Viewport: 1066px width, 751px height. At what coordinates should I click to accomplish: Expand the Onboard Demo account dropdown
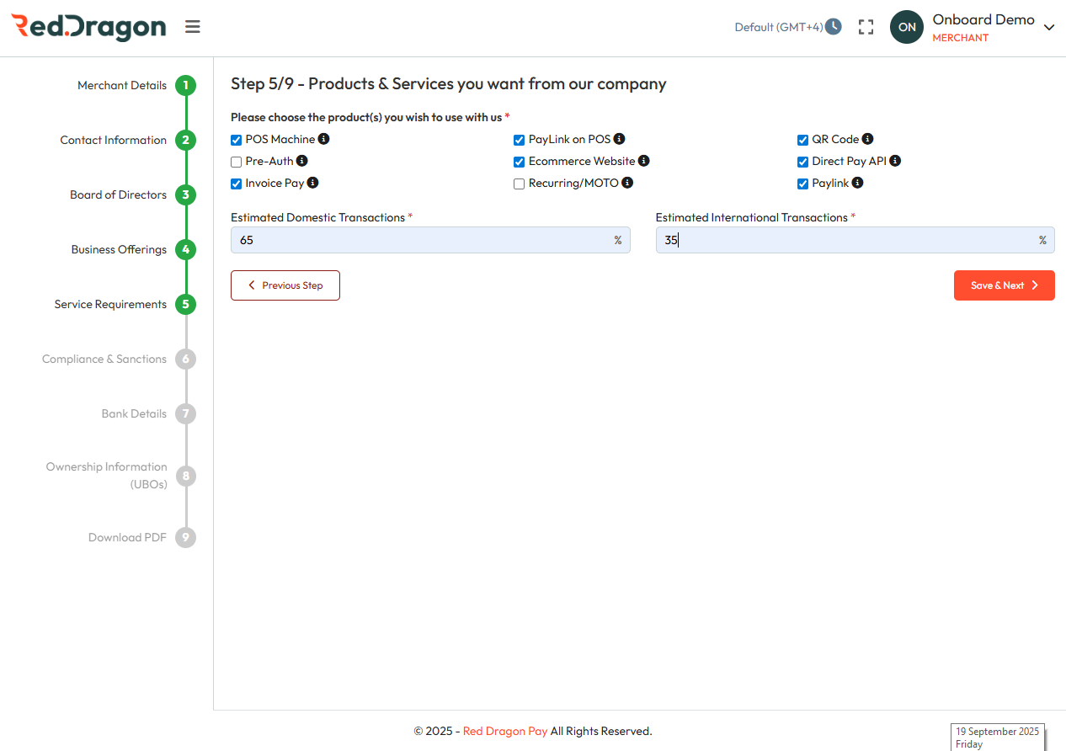[x=1049, y=27]
